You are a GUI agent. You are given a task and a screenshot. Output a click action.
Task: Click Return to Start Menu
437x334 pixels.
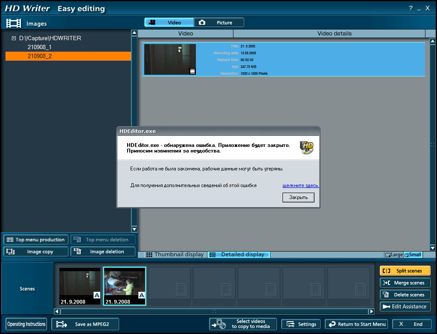click(x=356, y=324)
